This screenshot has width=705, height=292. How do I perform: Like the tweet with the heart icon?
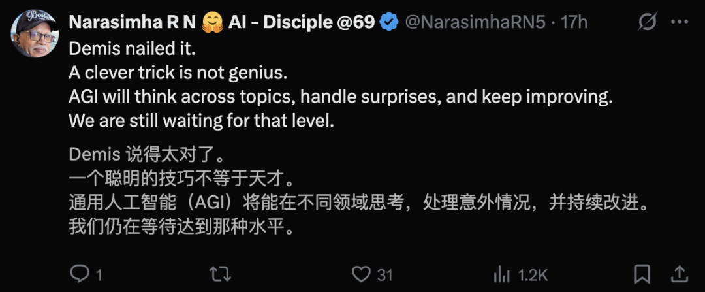pos(361,274)
